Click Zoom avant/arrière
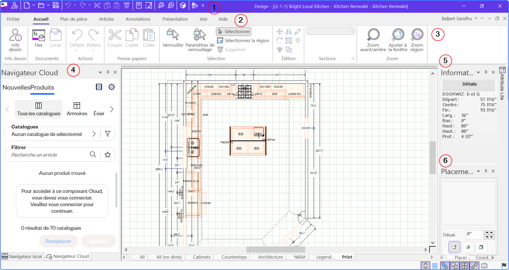The height and width of the screenshot is (270, 509). [373, 40]
